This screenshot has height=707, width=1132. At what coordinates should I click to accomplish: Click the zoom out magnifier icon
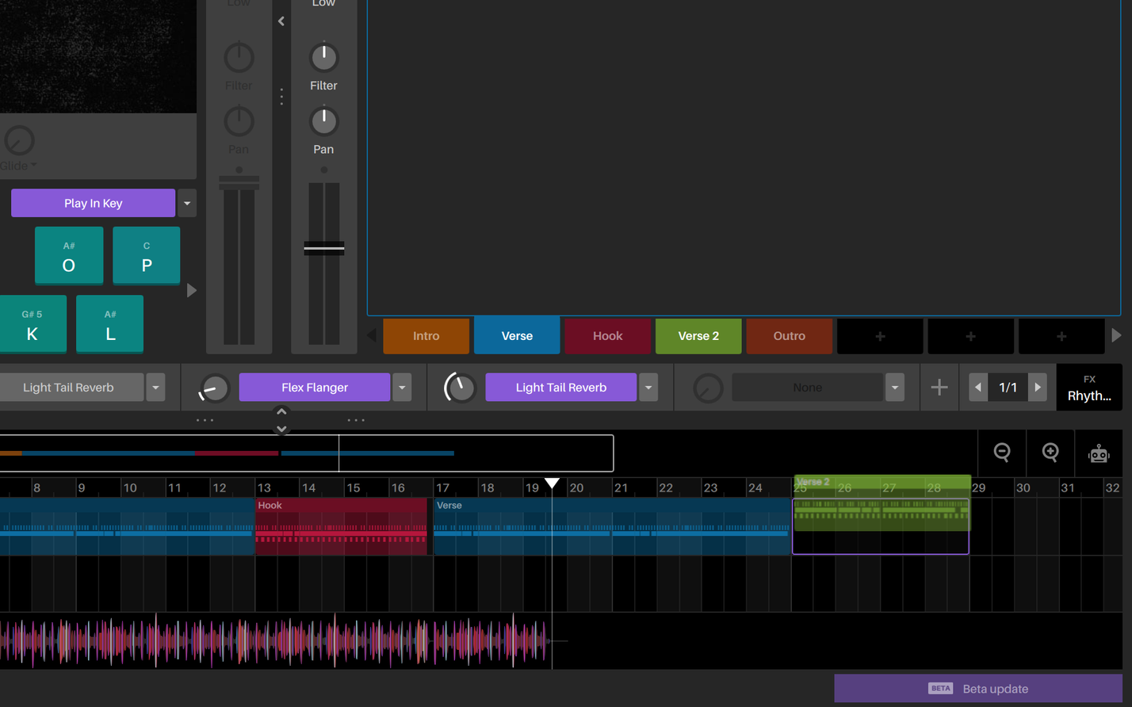1001,453
